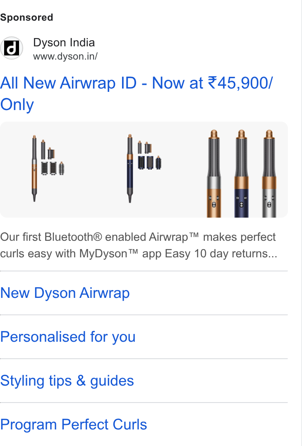Open the Dyson India advertiser name
This screenshot has height=446, width=302.
pyautogui.click(x=64, y=43)
